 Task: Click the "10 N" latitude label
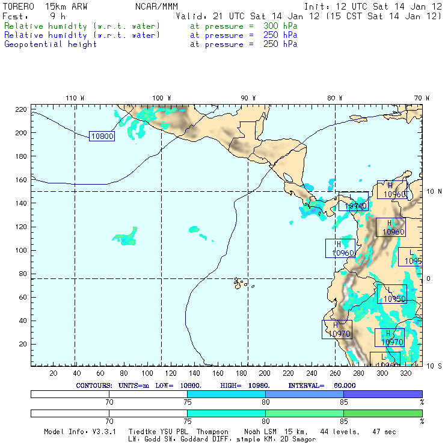(434, 192)
